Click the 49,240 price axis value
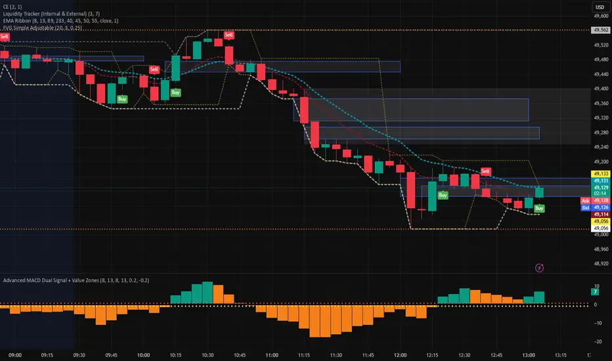The width and height of the screenshot is (612, 361). pyautogui.click(x=601, y=147)
